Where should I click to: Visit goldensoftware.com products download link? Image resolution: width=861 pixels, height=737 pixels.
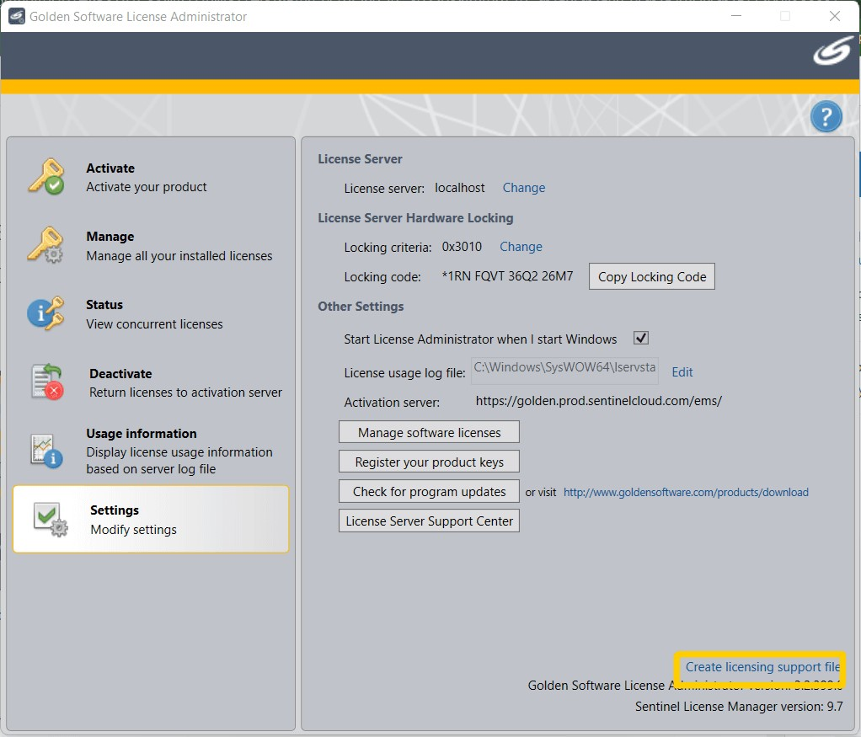[686, 492]
